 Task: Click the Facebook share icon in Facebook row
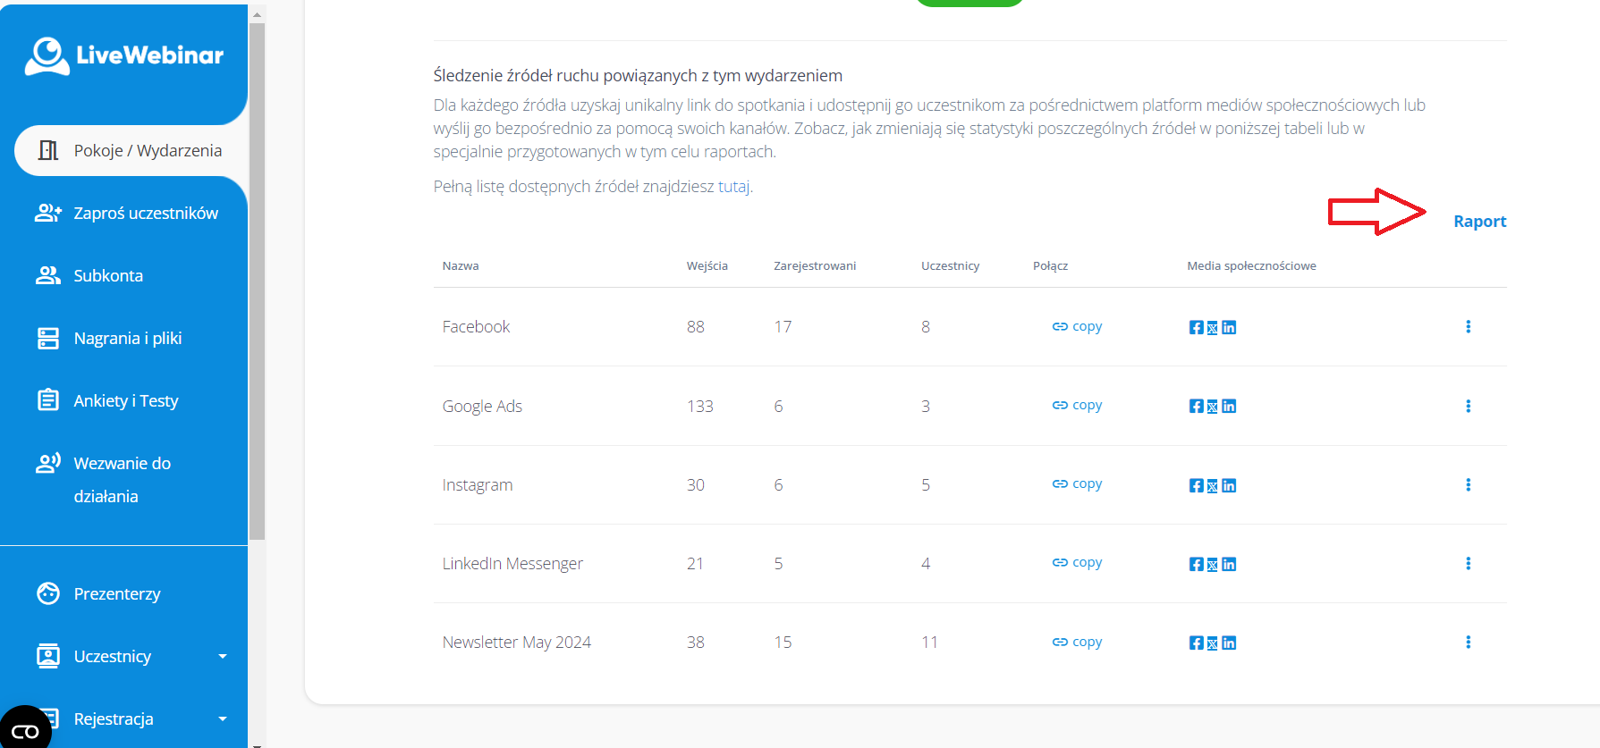(x=1196, y=327)
